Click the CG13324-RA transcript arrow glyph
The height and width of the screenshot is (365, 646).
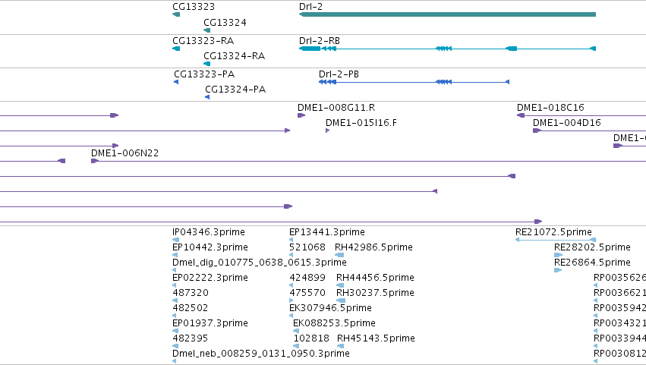(x=206, y=64)
